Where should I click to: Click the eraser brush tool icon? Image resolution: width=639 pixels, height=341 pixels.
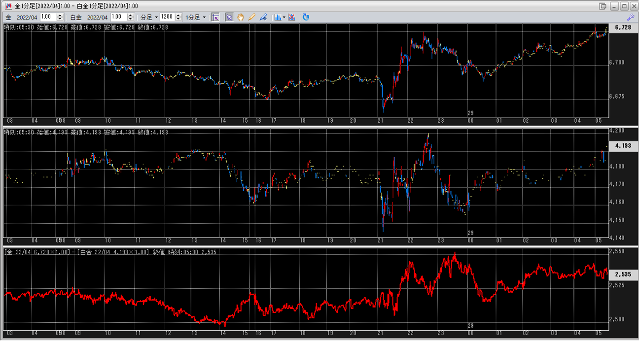tap(263, 17)
